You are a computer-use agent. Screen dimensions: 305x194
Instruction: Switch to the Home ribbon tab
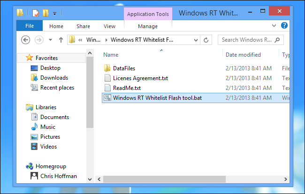[x=56, y=26]
